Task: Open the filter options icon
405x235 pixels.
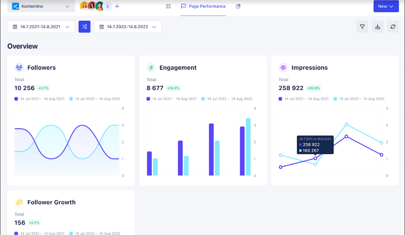Action: tap(362, 27)
